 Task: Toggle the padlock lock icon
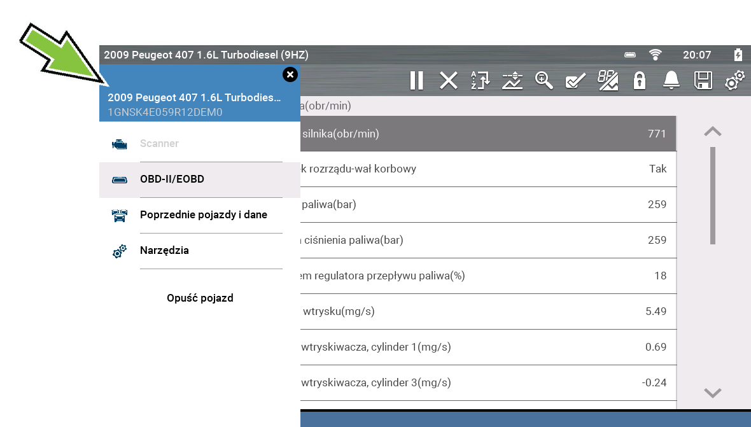pyautogui.click(x=639, y=80)
